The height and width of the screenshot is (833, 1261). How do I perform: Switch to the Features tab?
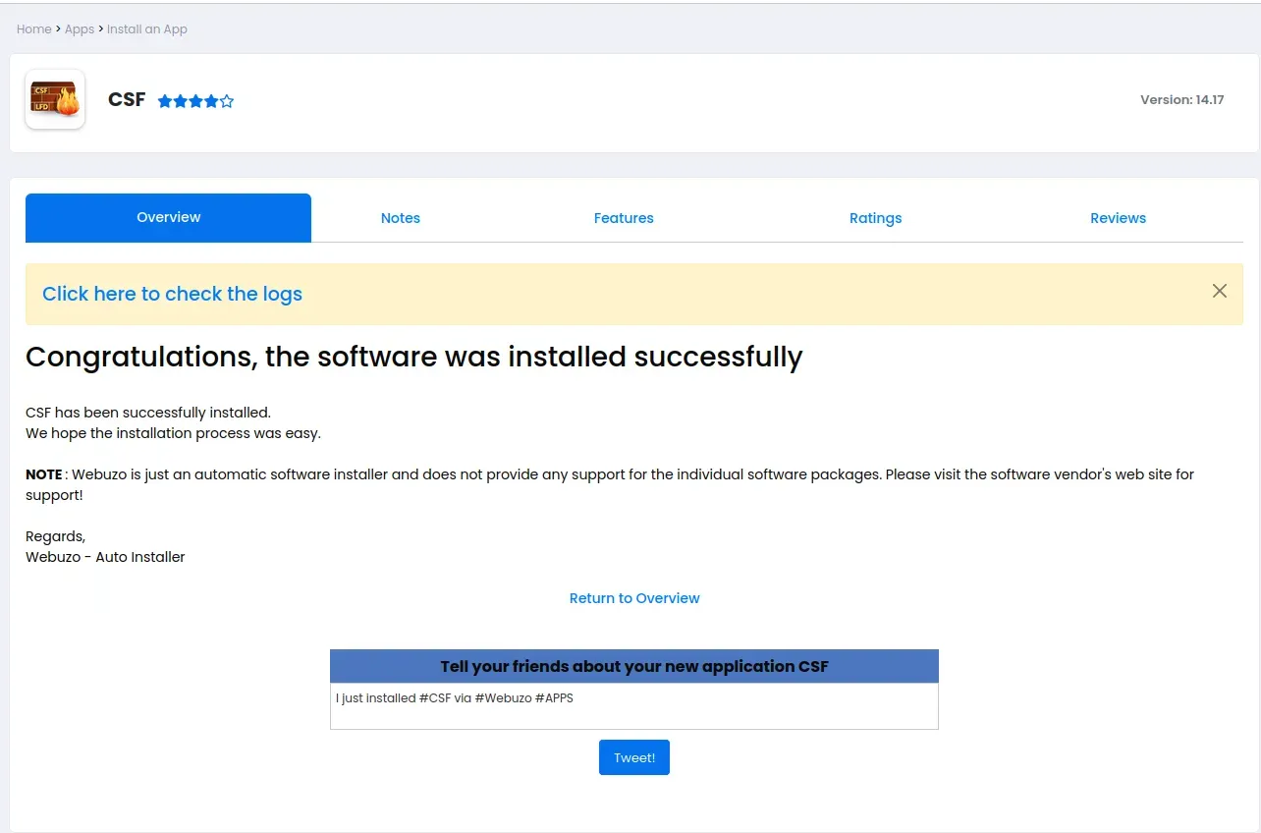[x=624, y=218]
